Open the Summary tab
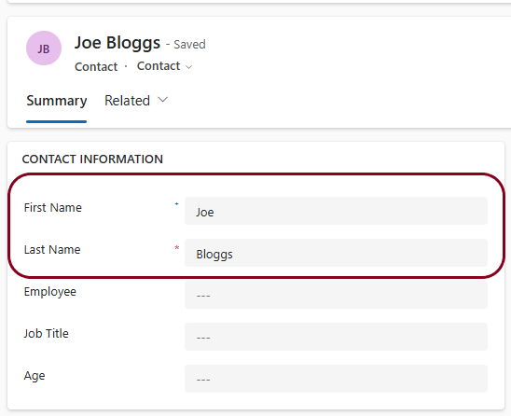This screenshot has height=416, width=511. pos(56,101)
